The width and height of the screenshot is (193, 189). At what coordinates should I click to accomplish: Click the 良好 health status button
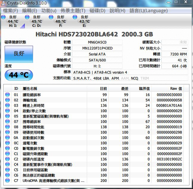click(19, 54)
